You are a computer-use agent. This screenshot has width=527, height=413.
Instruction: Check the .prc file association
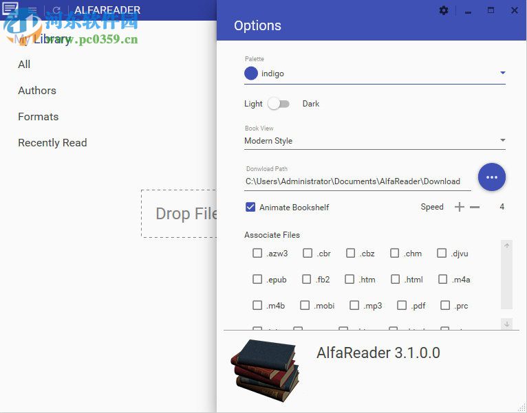click(x=445, y=305)
